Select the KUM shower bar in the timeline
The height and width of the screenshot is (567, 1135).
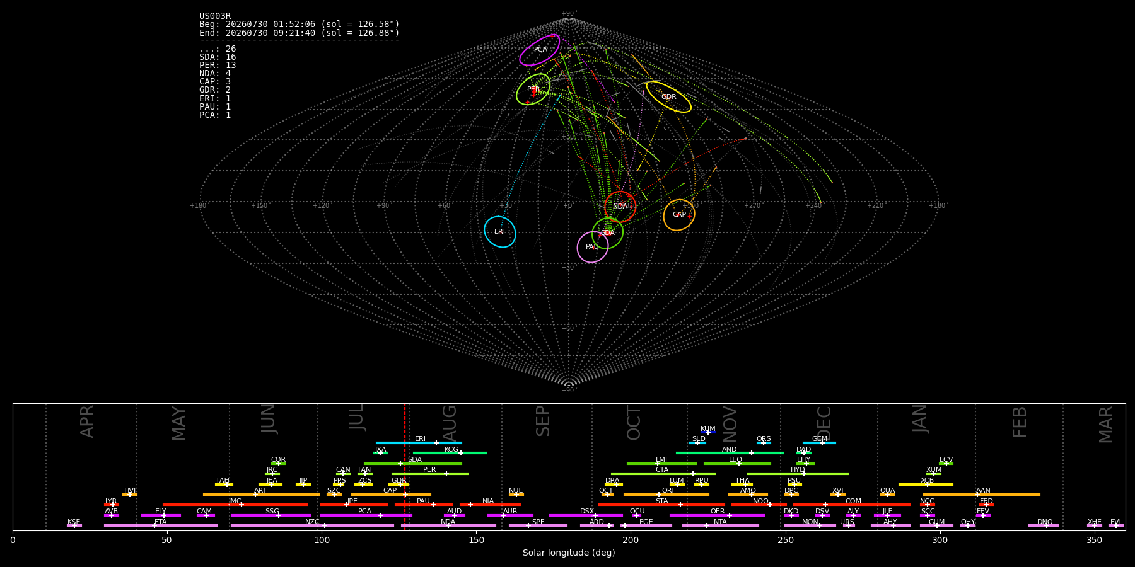pos(708,432)
